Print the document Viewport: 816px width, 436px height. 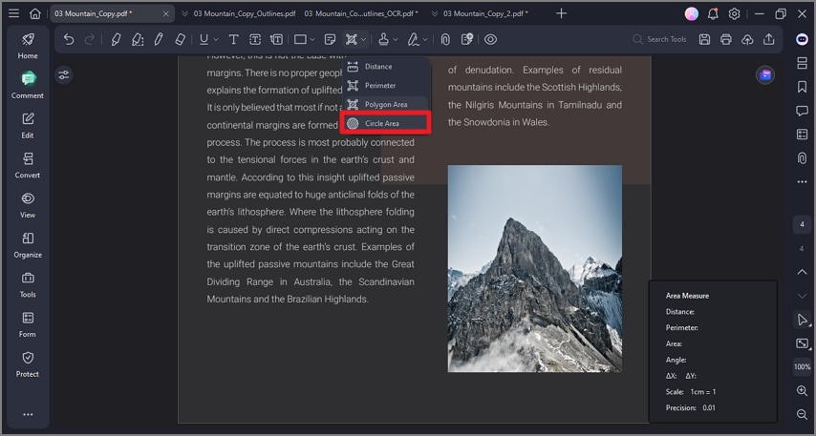(x=726, y=39)
